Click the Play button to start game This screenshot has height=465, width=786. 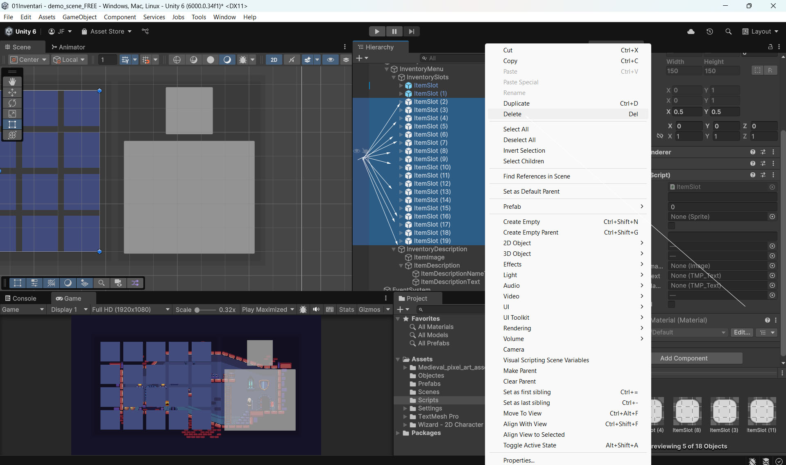(x=377, y=32)
